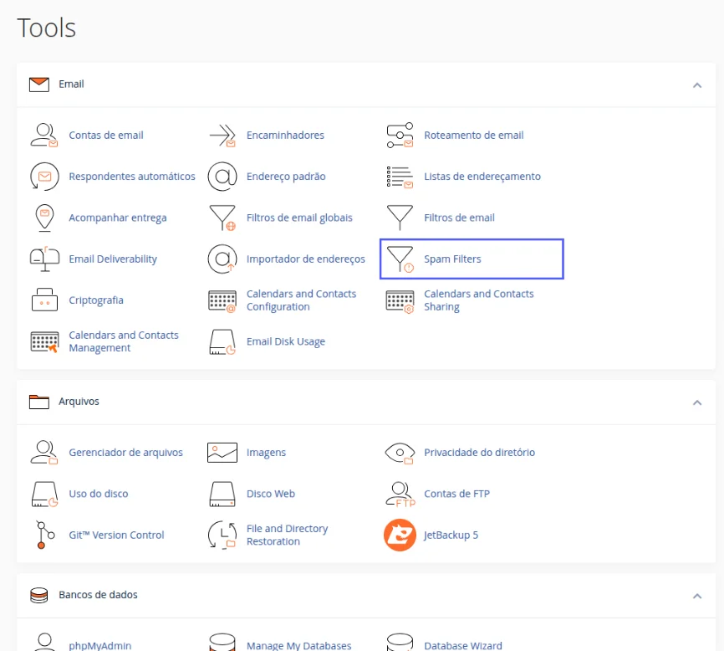Click the Filtros de email globais funnel icon
Screen dimensions: 724x651
pyautogui.click(x=222, y=218)
